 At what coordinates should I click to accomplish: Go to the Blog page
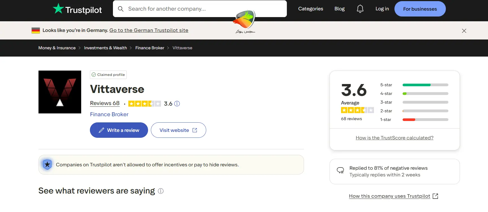pyautogui.click(x=339, y=9)
